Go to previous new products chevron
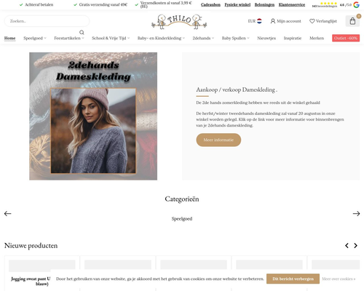Viewport: 364px width, 291px height. point(347,245)
